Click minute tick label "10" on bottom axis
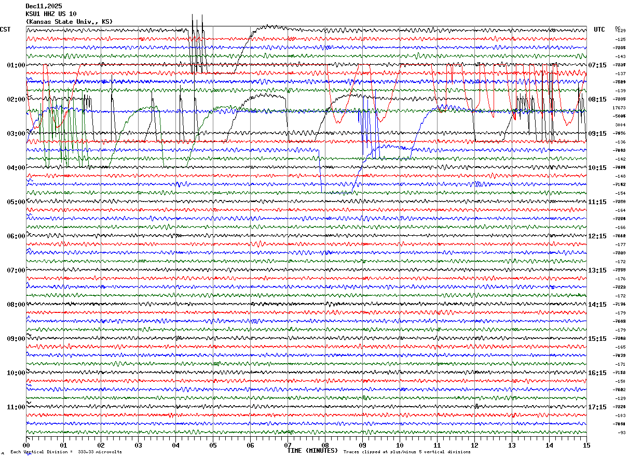This screenshot has height=459, width=628. [x=400, y=445]
